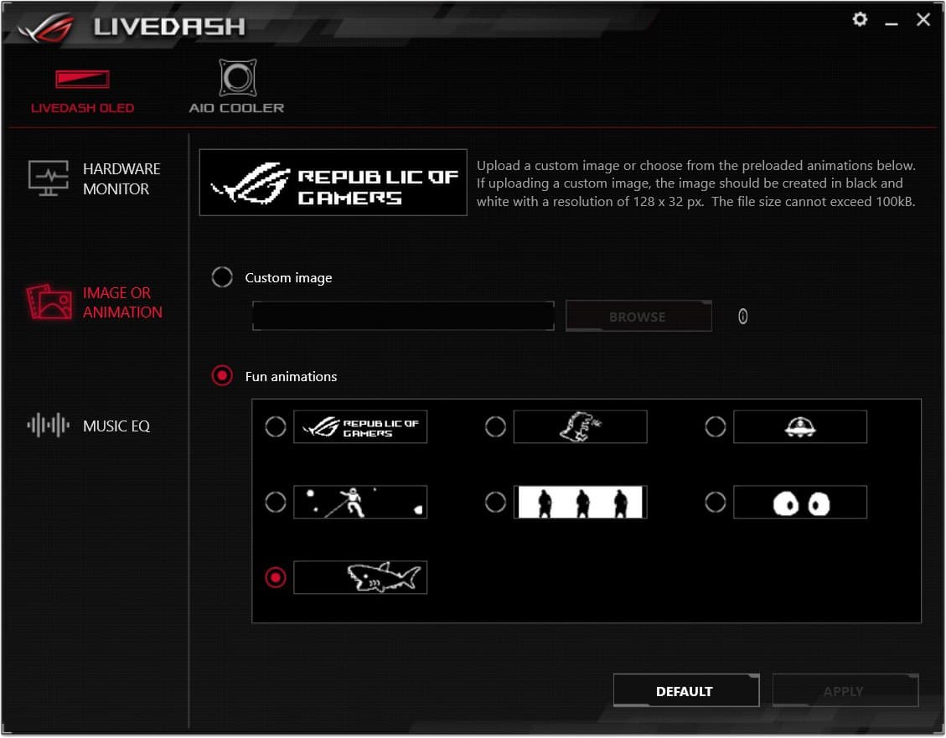Screen dimensions: 946x738
Task: Click the large Republic of Gamers preview
Action: [x=333, y=182]
